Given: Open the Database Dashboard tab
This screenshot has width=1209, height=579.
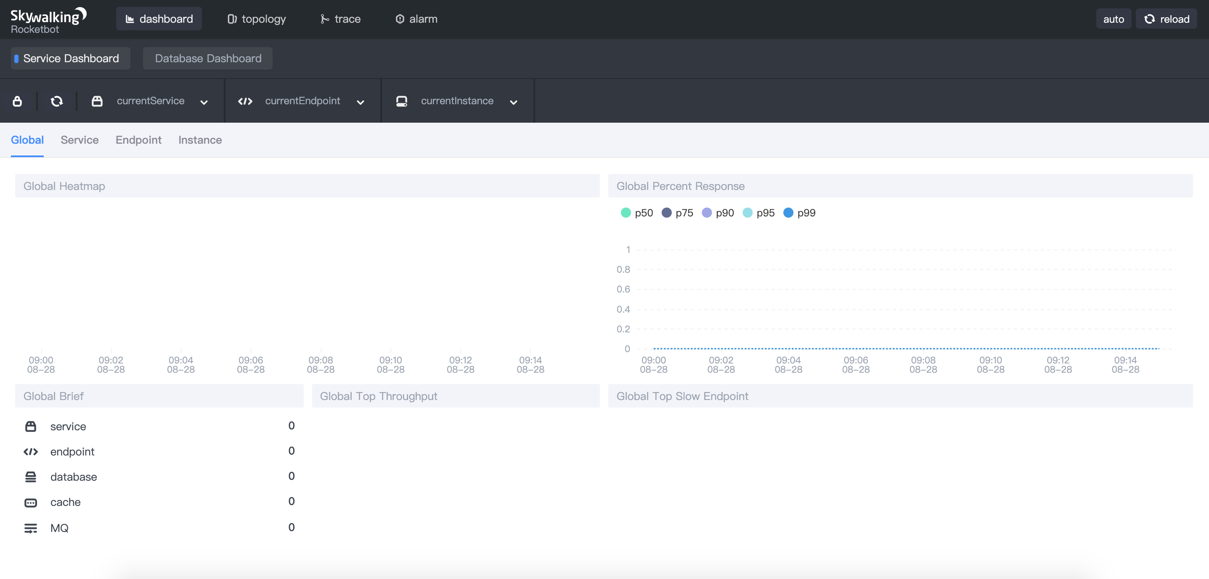Looking at the screenshot, I should (207, 58).
